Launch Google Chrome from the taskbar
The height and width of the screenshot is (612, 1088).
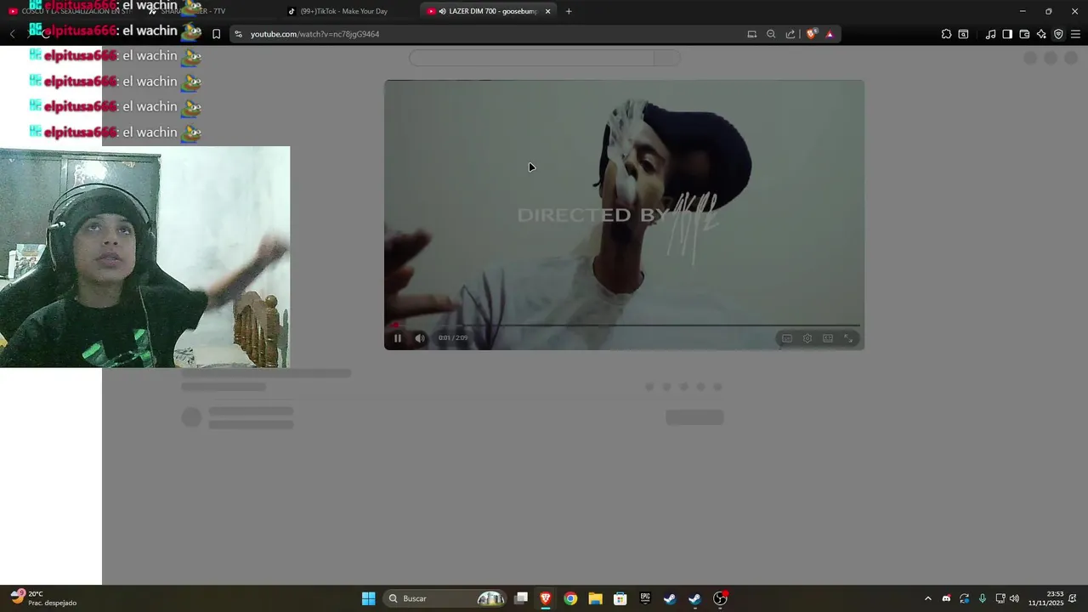[570, 598]
